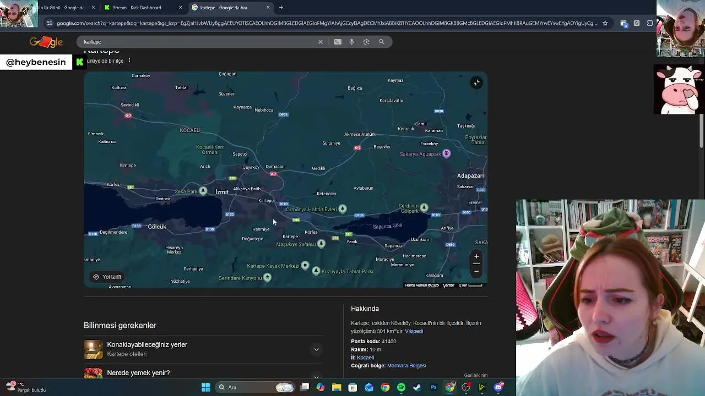Screen dimensions: 705x396
Task: Open site information icon in address bar
Action: (x=49, y=23)
